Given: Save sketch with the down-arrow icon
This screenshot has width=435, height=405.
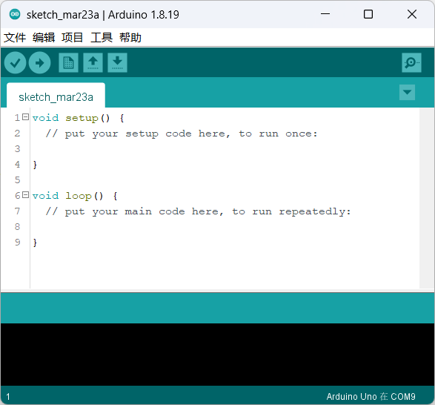Looking at the screenshot, I should point(117,63).
